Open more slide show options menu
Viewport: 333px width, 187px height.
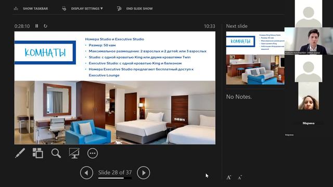click(93, 153)
